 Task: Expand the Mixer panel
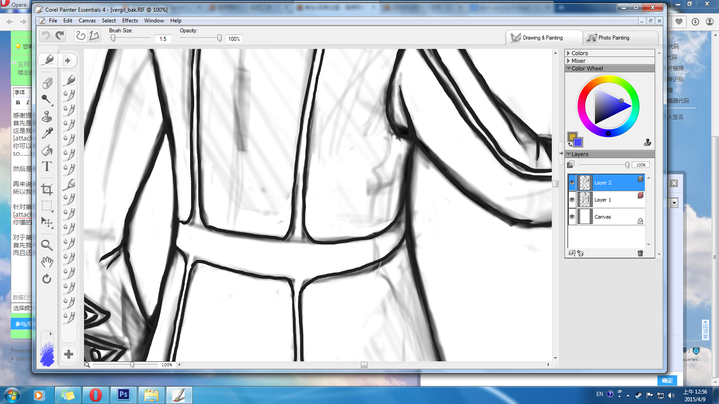click(x=568, y=61)
